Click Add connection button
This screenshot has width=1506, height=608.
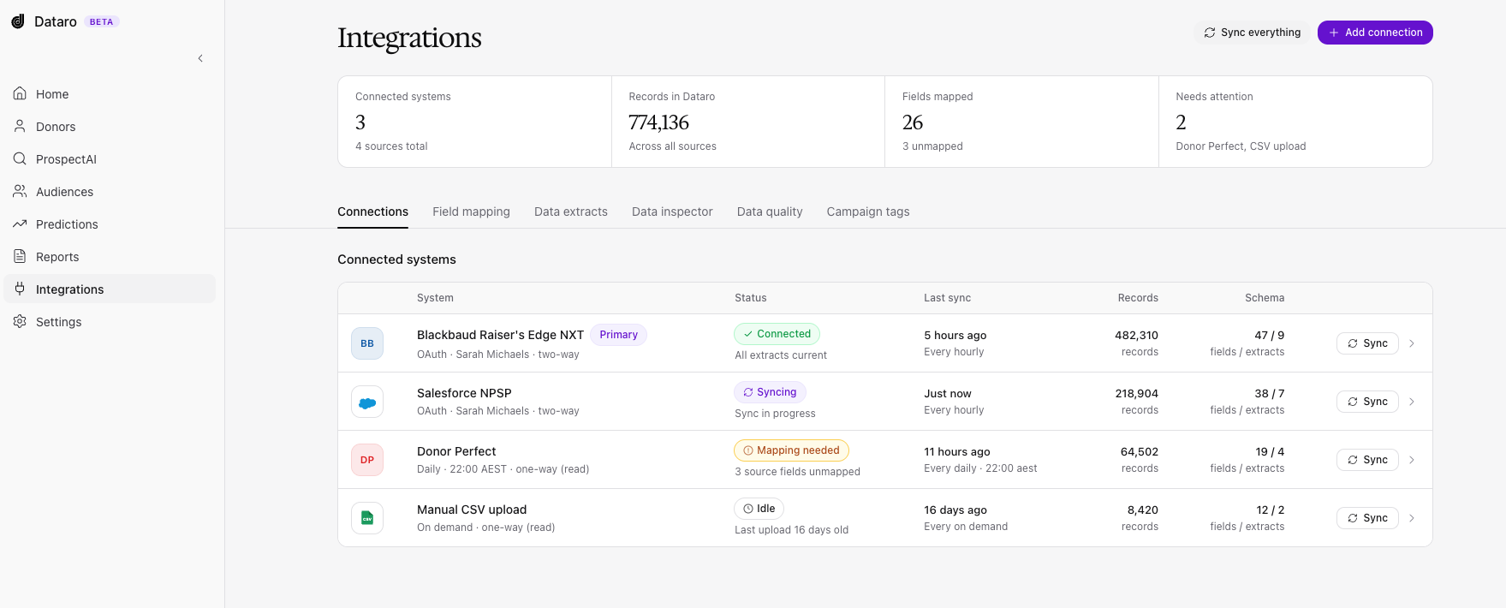[1375, 33]
